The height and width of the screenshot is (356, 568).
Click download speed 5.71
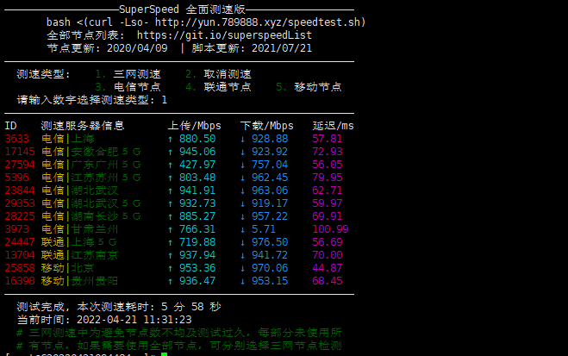(x=264, y=229)
